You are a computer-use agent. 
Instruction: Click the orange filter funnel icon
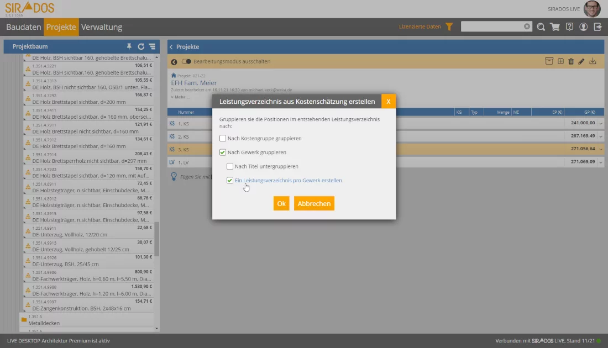pyautogui.click(x=449, y=27)
